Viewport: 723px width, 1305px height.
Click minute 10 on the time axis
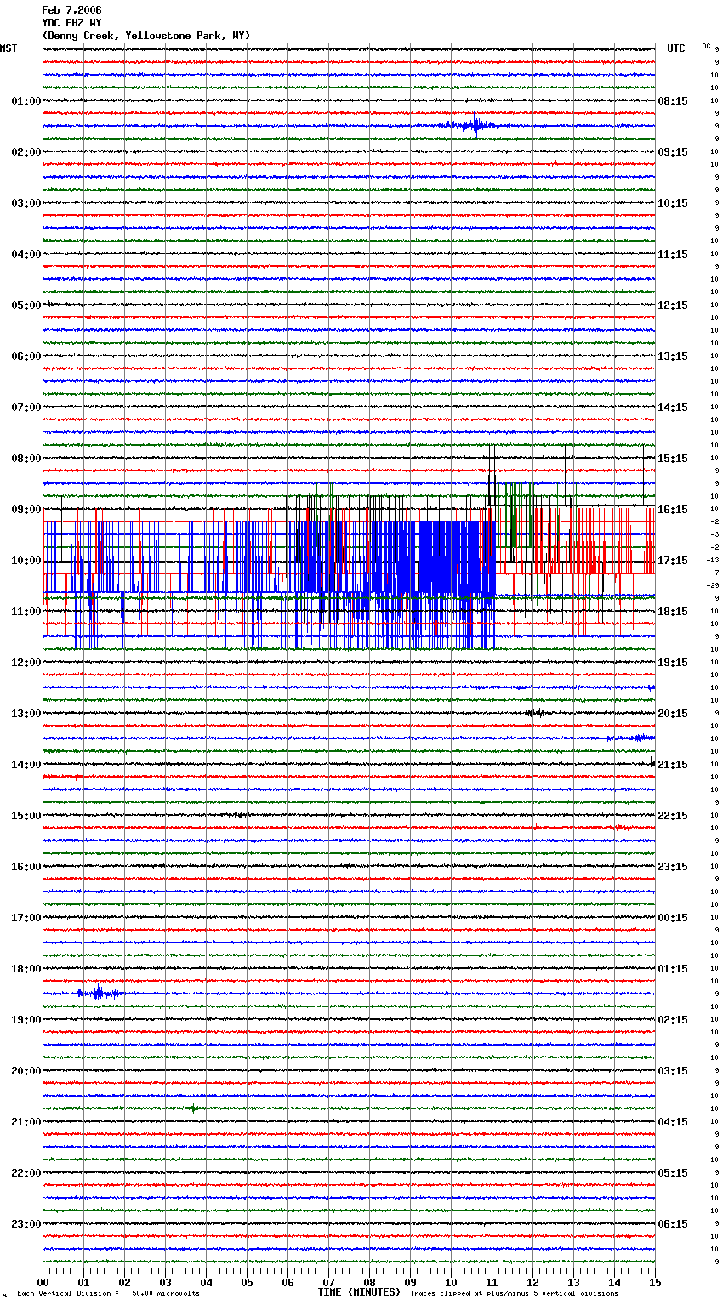pos(452,1282)
